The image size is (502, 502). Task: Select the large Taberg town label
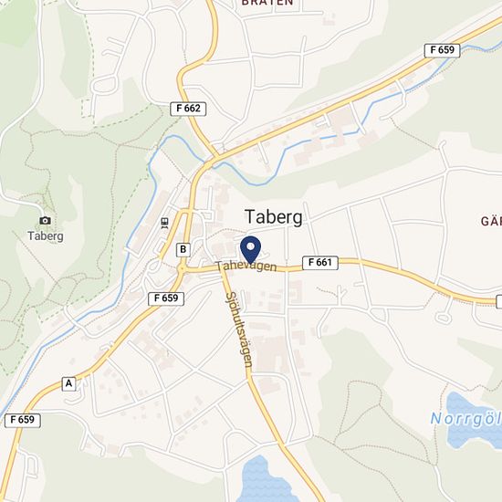coord(274,217)
